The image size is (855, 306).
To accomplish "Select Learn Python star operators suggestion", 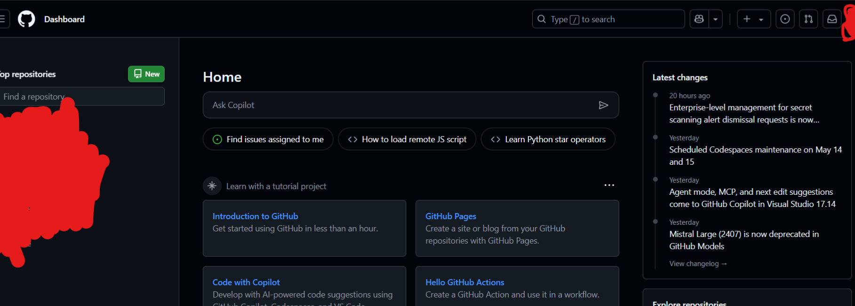I will [548, 139].
